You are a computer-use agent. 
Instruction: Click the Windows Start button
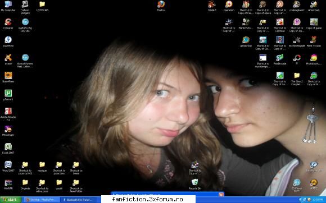11,200
